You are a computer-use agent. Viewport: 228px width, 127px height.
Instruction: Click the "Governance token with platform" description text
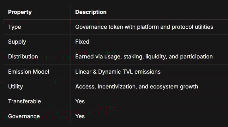tap(114, 27)
